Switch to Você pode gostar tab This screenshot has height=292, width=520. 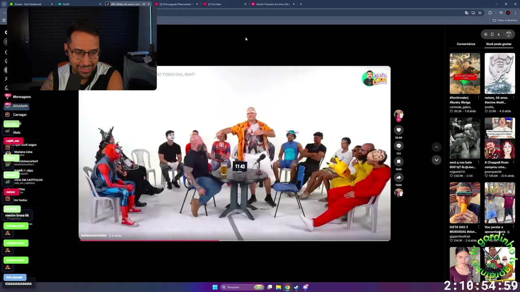pos(498,44)
